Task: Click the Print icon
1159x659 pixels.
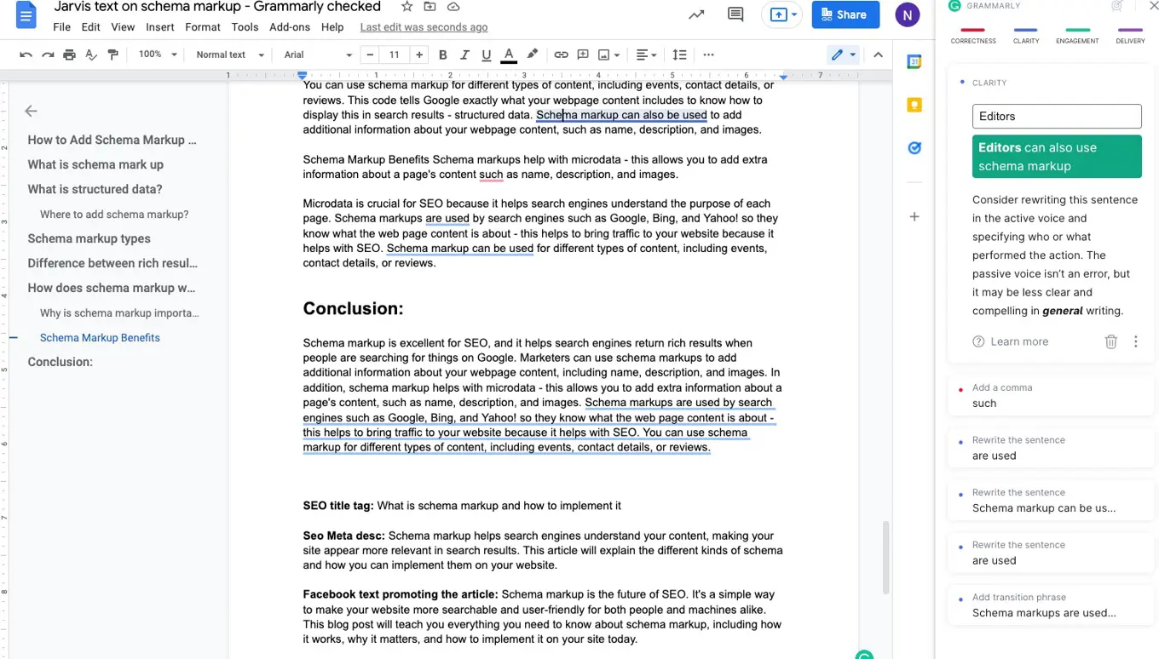Action: (69, 54)
